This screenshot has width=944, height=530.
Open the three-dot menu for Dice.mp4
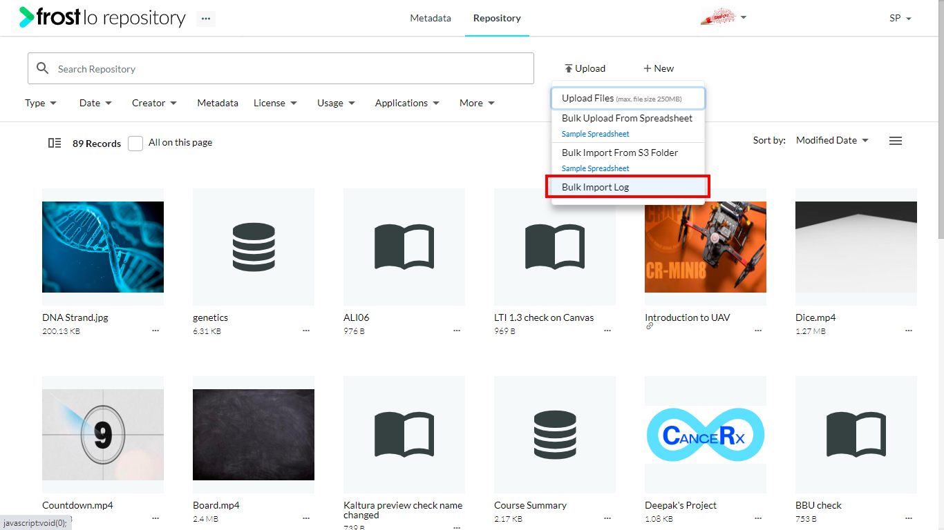(909, 331)
